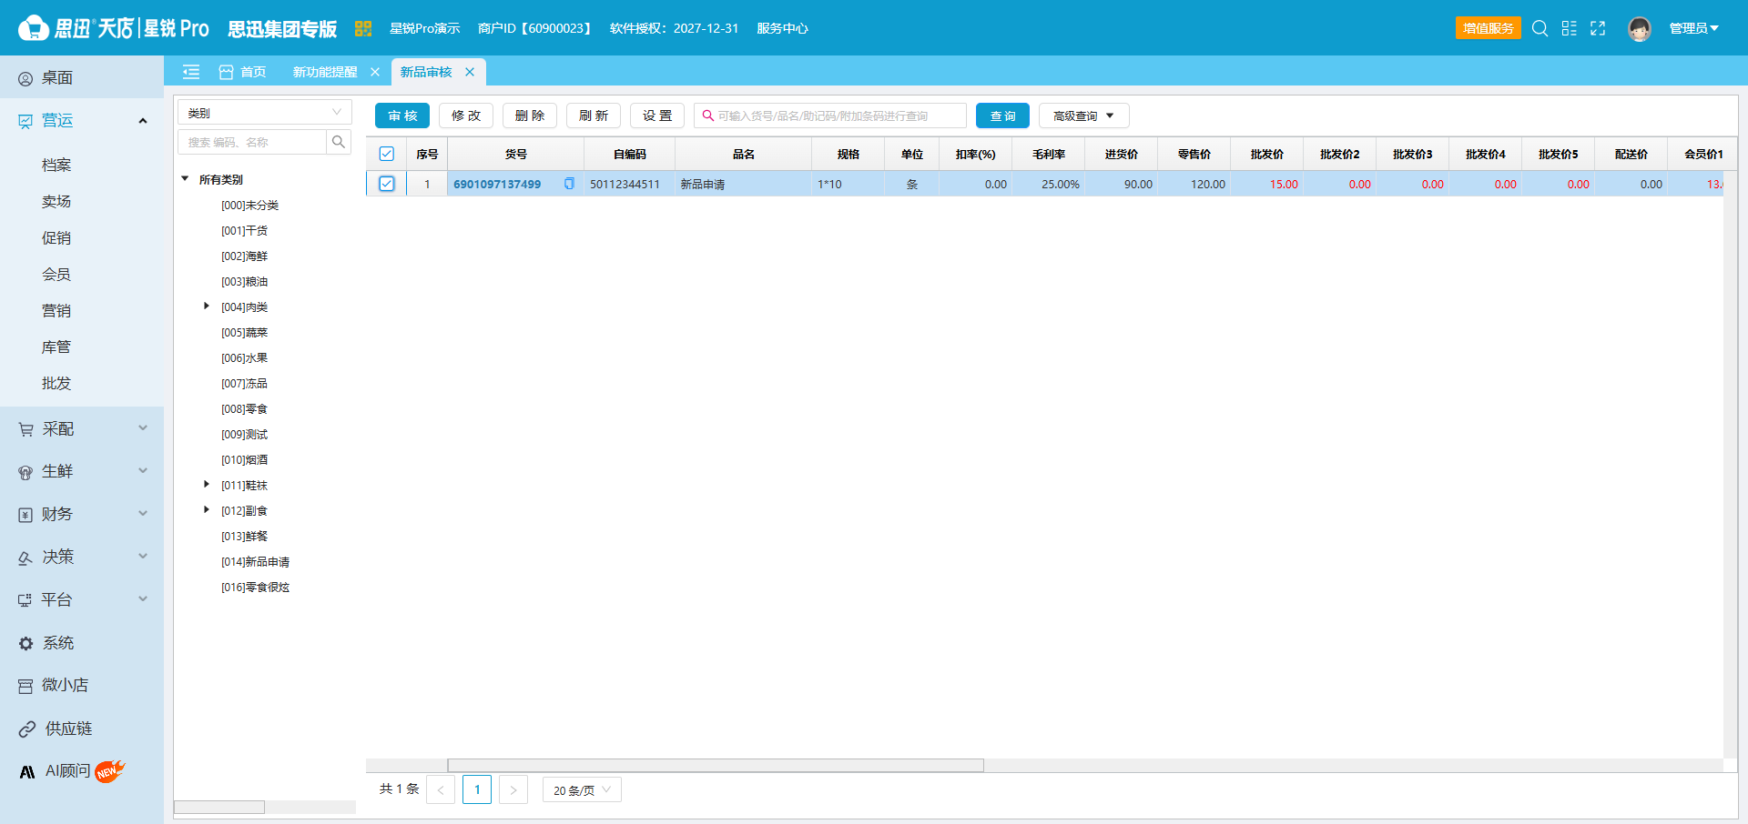The image size is (1748, 824).
Task: Expand the [004]肉类 category
Action: tap(207, 306)
